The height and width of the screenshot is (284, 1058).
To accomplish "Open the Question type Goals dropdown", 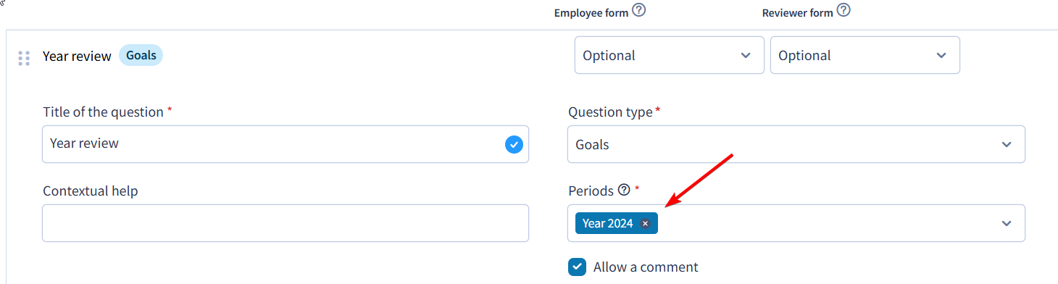I will 796,144.
